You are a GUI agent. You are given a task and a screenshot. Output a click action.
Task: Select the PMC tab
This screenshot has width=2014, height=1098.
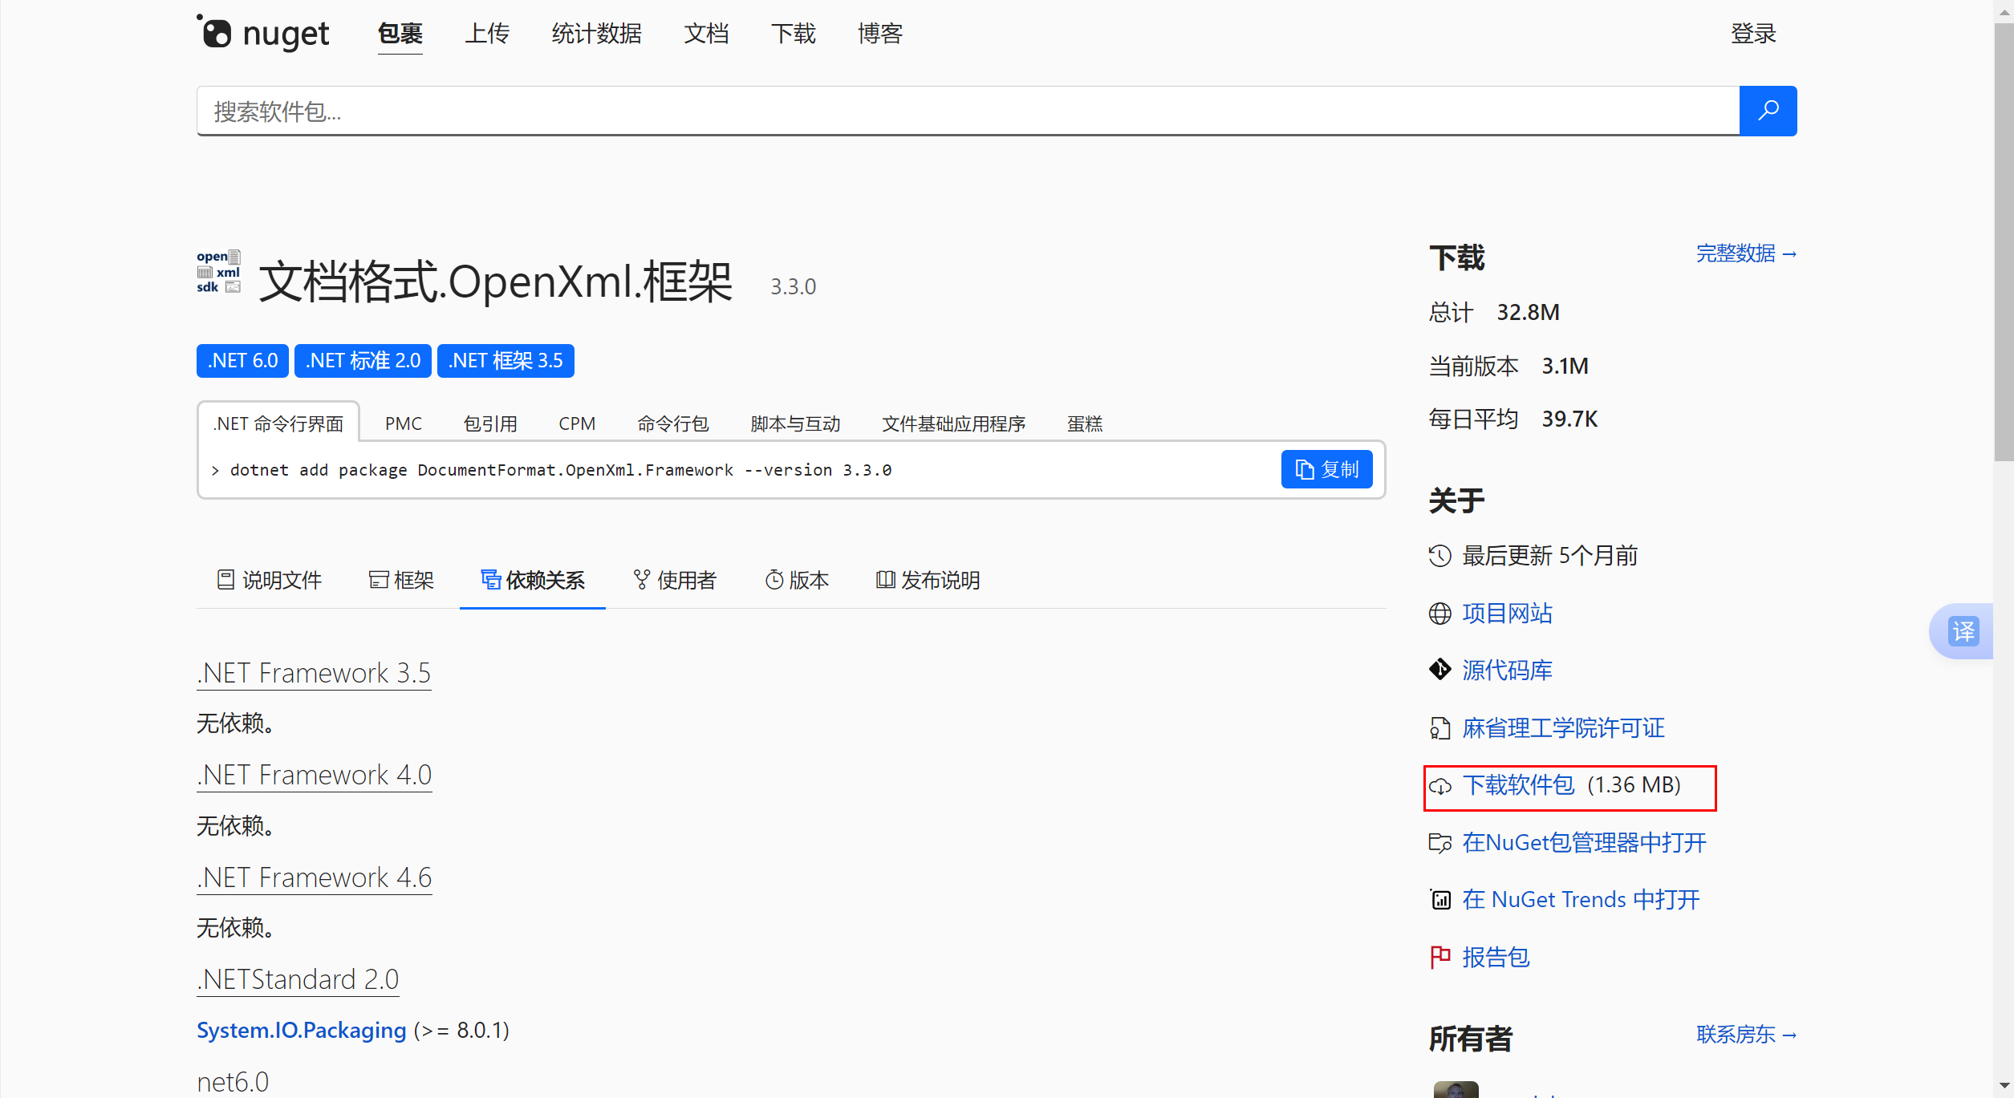(404, 423)
